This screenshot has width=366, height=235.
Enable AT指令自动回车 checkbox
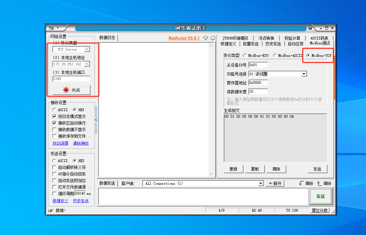(54, 174)
